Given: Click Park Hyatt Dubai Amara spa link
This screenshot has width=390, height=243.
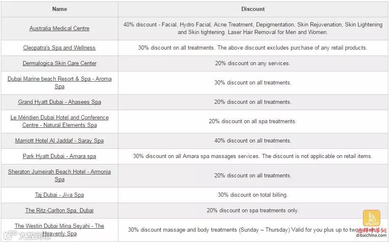Looking at the screenshot, I should click(x=59, y=156).
